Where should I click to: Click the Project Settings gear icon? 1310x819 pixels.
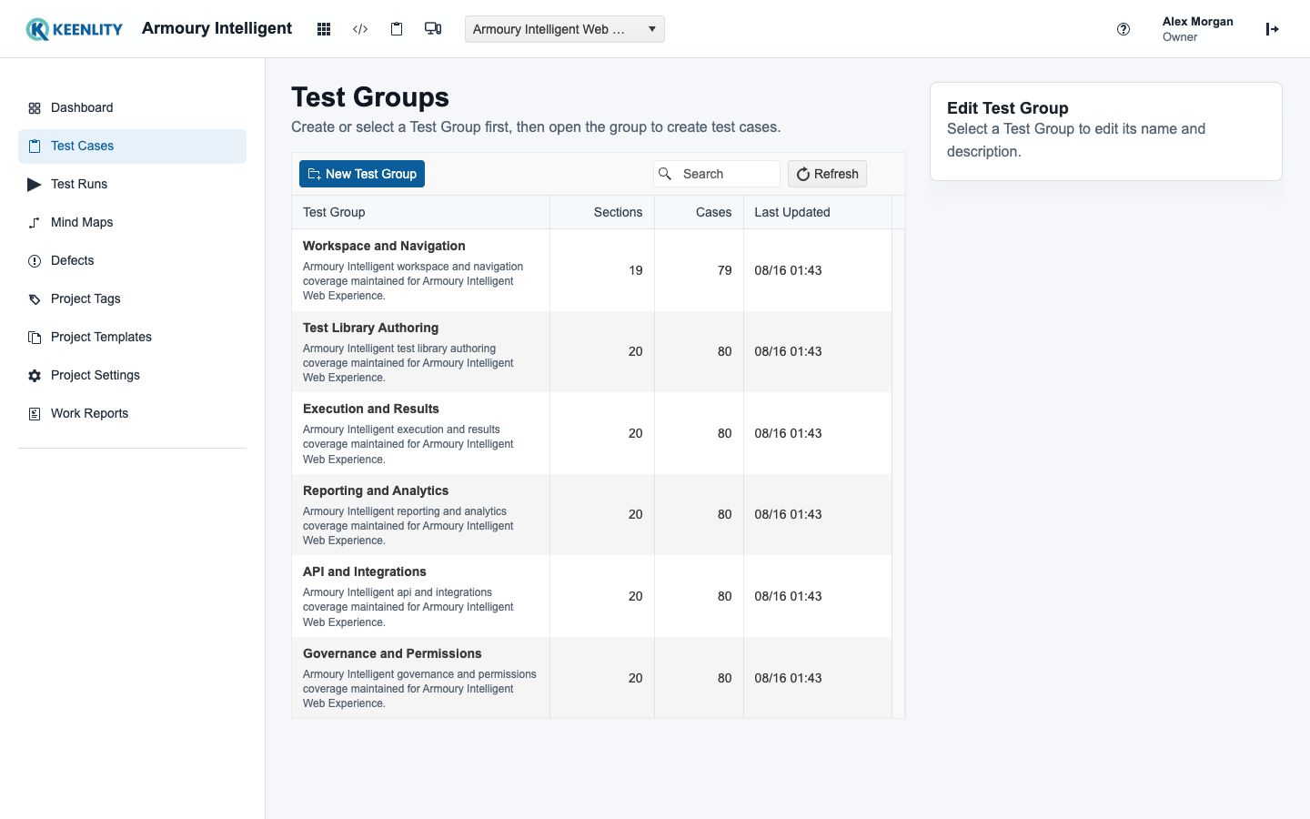coord(35,376)
